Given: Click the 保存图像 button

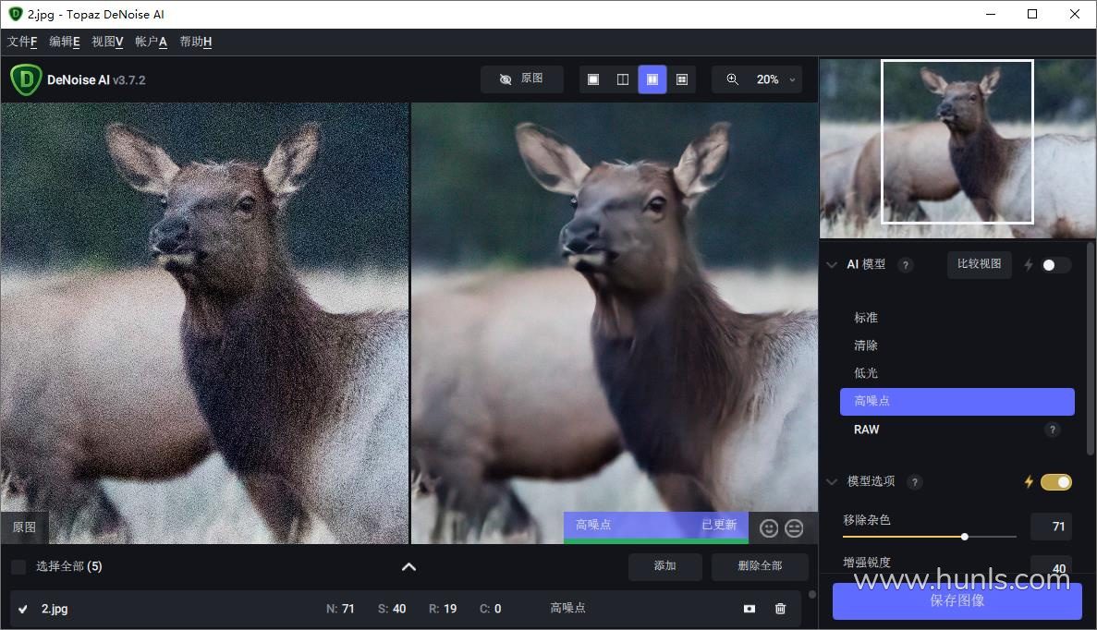Looking at the screenshot, I should point(957,600).
